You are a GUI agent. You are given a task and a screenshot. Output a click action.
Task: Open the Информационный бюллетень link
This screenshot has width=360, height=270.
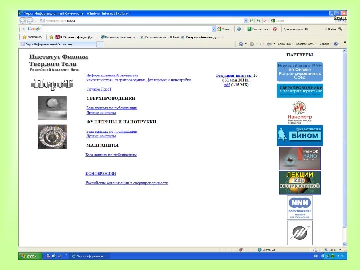(x=113, y=75)
